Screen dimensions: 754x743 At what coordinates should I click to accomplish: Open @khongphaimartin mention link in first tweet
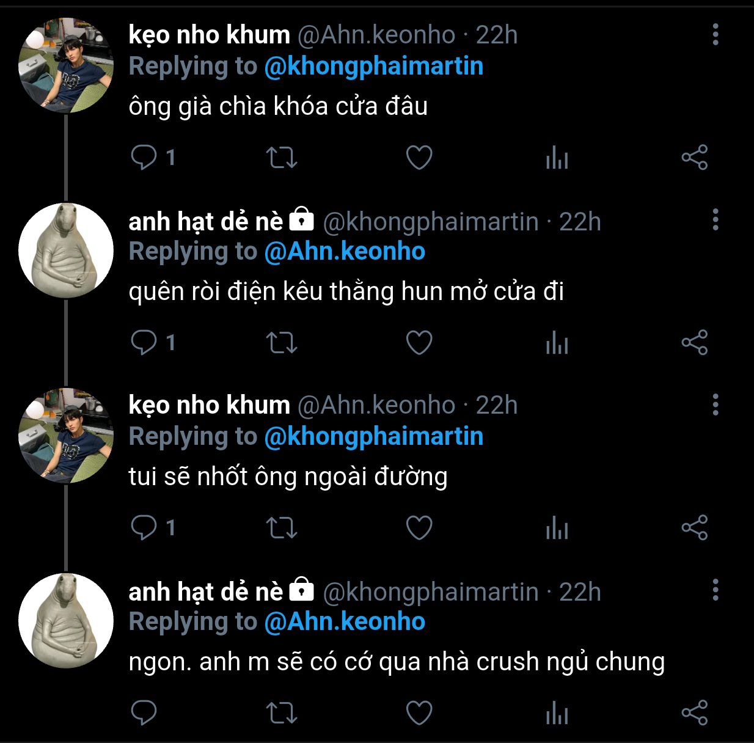pos(373,67)
